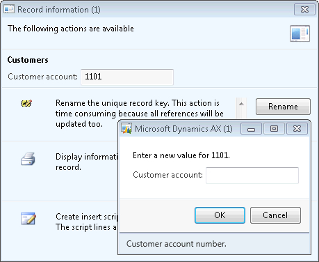319x262 pixels.
Task: Click the Record information window title icon
Action: pyautogui.click(x=9, y=9)
